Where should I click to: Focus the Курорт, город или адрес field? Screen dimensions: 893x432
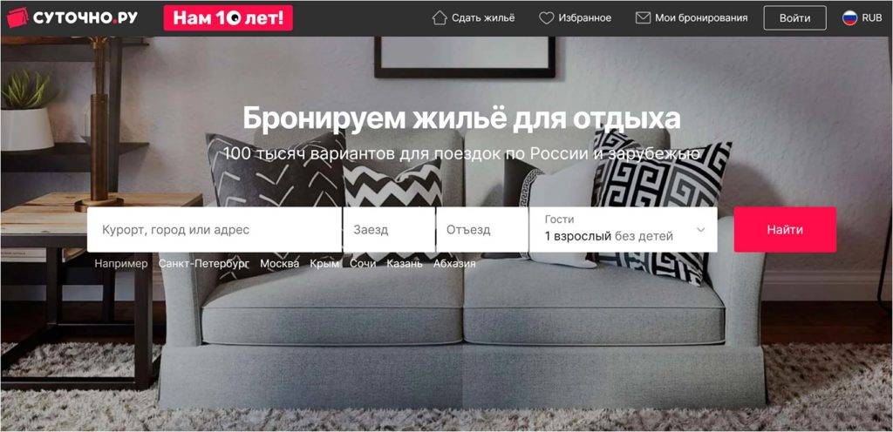215,230
